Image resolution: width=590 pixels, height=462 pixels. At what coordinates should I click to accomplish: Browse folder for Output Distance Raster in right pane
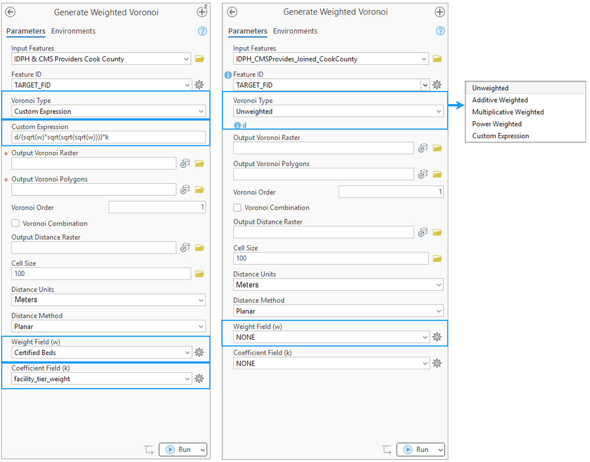click(437, 232)
